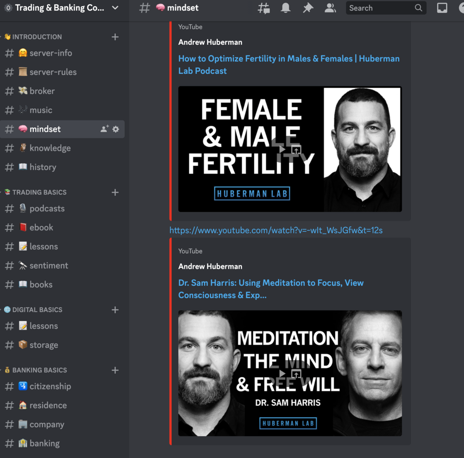Open the server-rules channel
Image resolution: width=464 pixels, height=458 pixels.
pyautogui.click(x=62, y=72)
